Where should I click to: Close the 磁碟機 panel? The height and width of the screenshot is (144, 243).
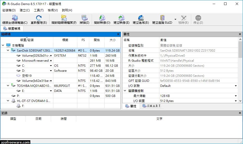[x=118, y=34]
